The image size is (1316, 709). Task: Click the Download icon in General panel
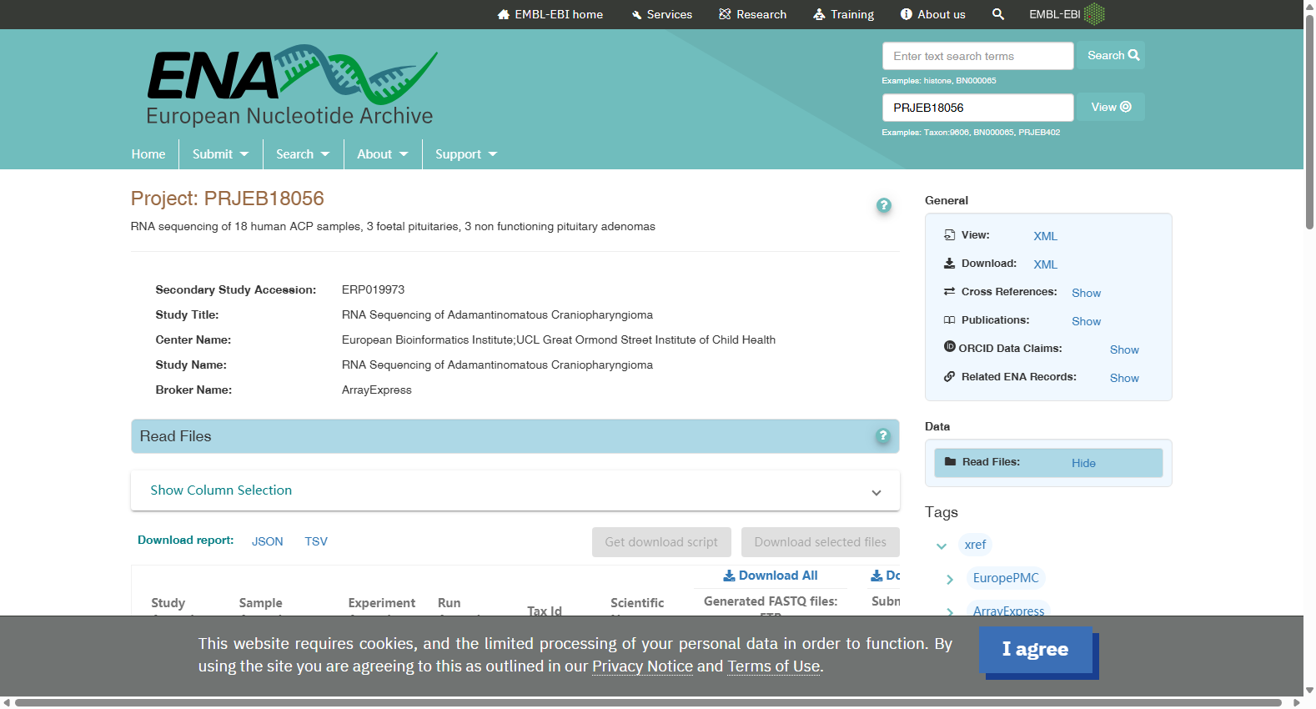click(x=949, y=264)
